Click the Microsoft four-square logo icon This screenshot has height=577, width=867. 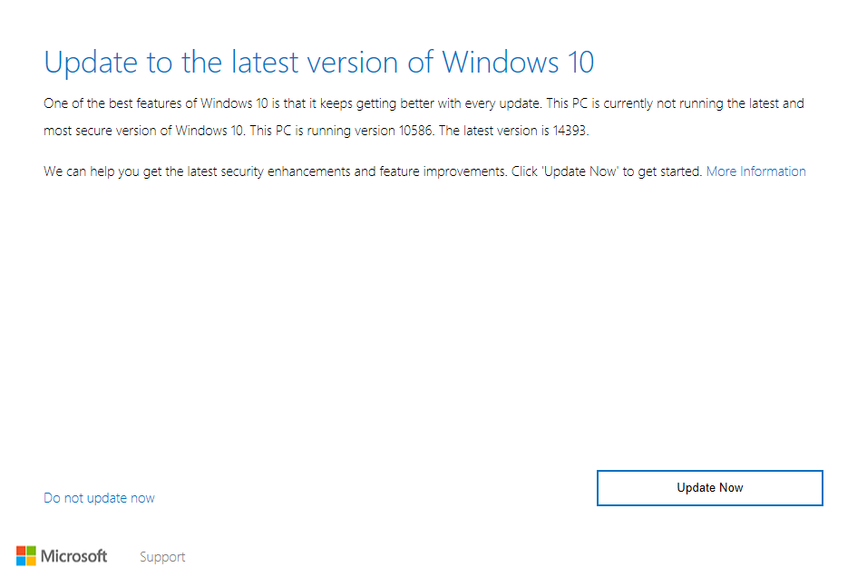(26, 555)
